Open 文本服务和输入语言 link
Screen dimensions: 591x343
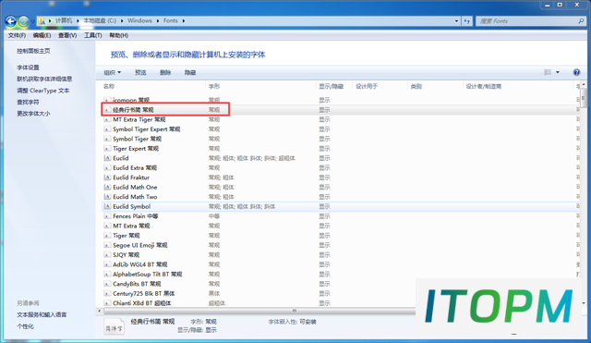point(42,314)
